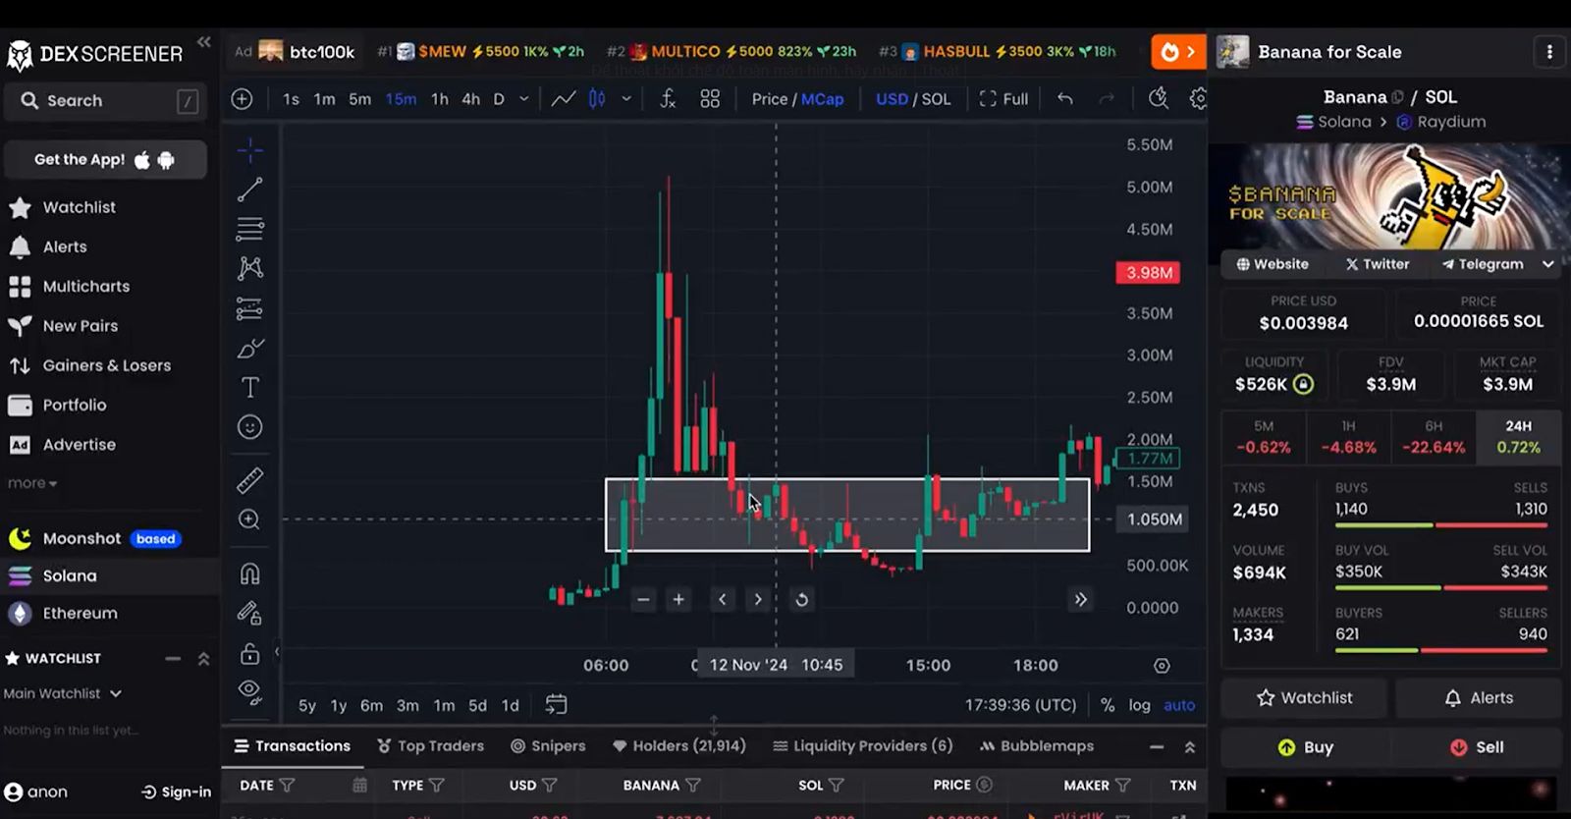
Task: Open the token Twitter link
Action: (x=1378, y=264)
